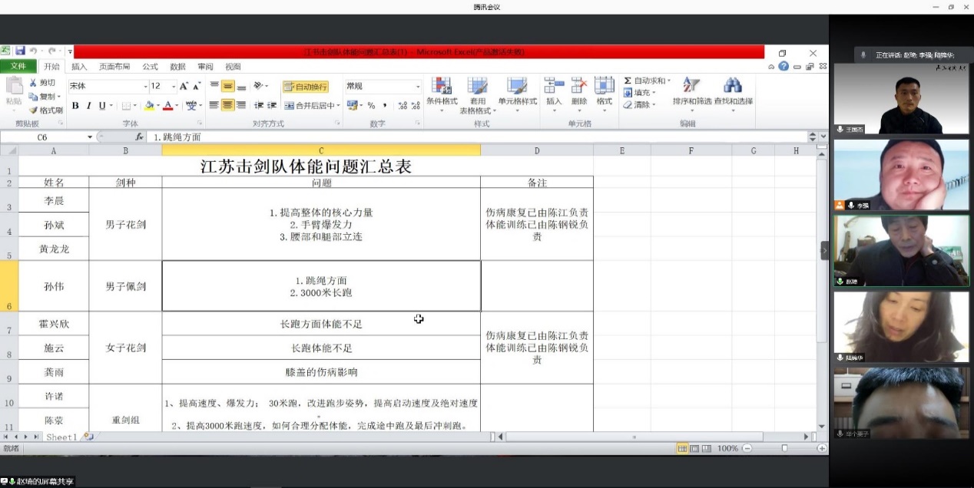
Task: Open the Data (数据) ribbon tab
Action: 177,67
